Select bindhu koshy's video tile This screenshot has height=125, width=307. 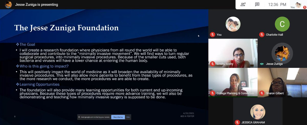point(233,53)
